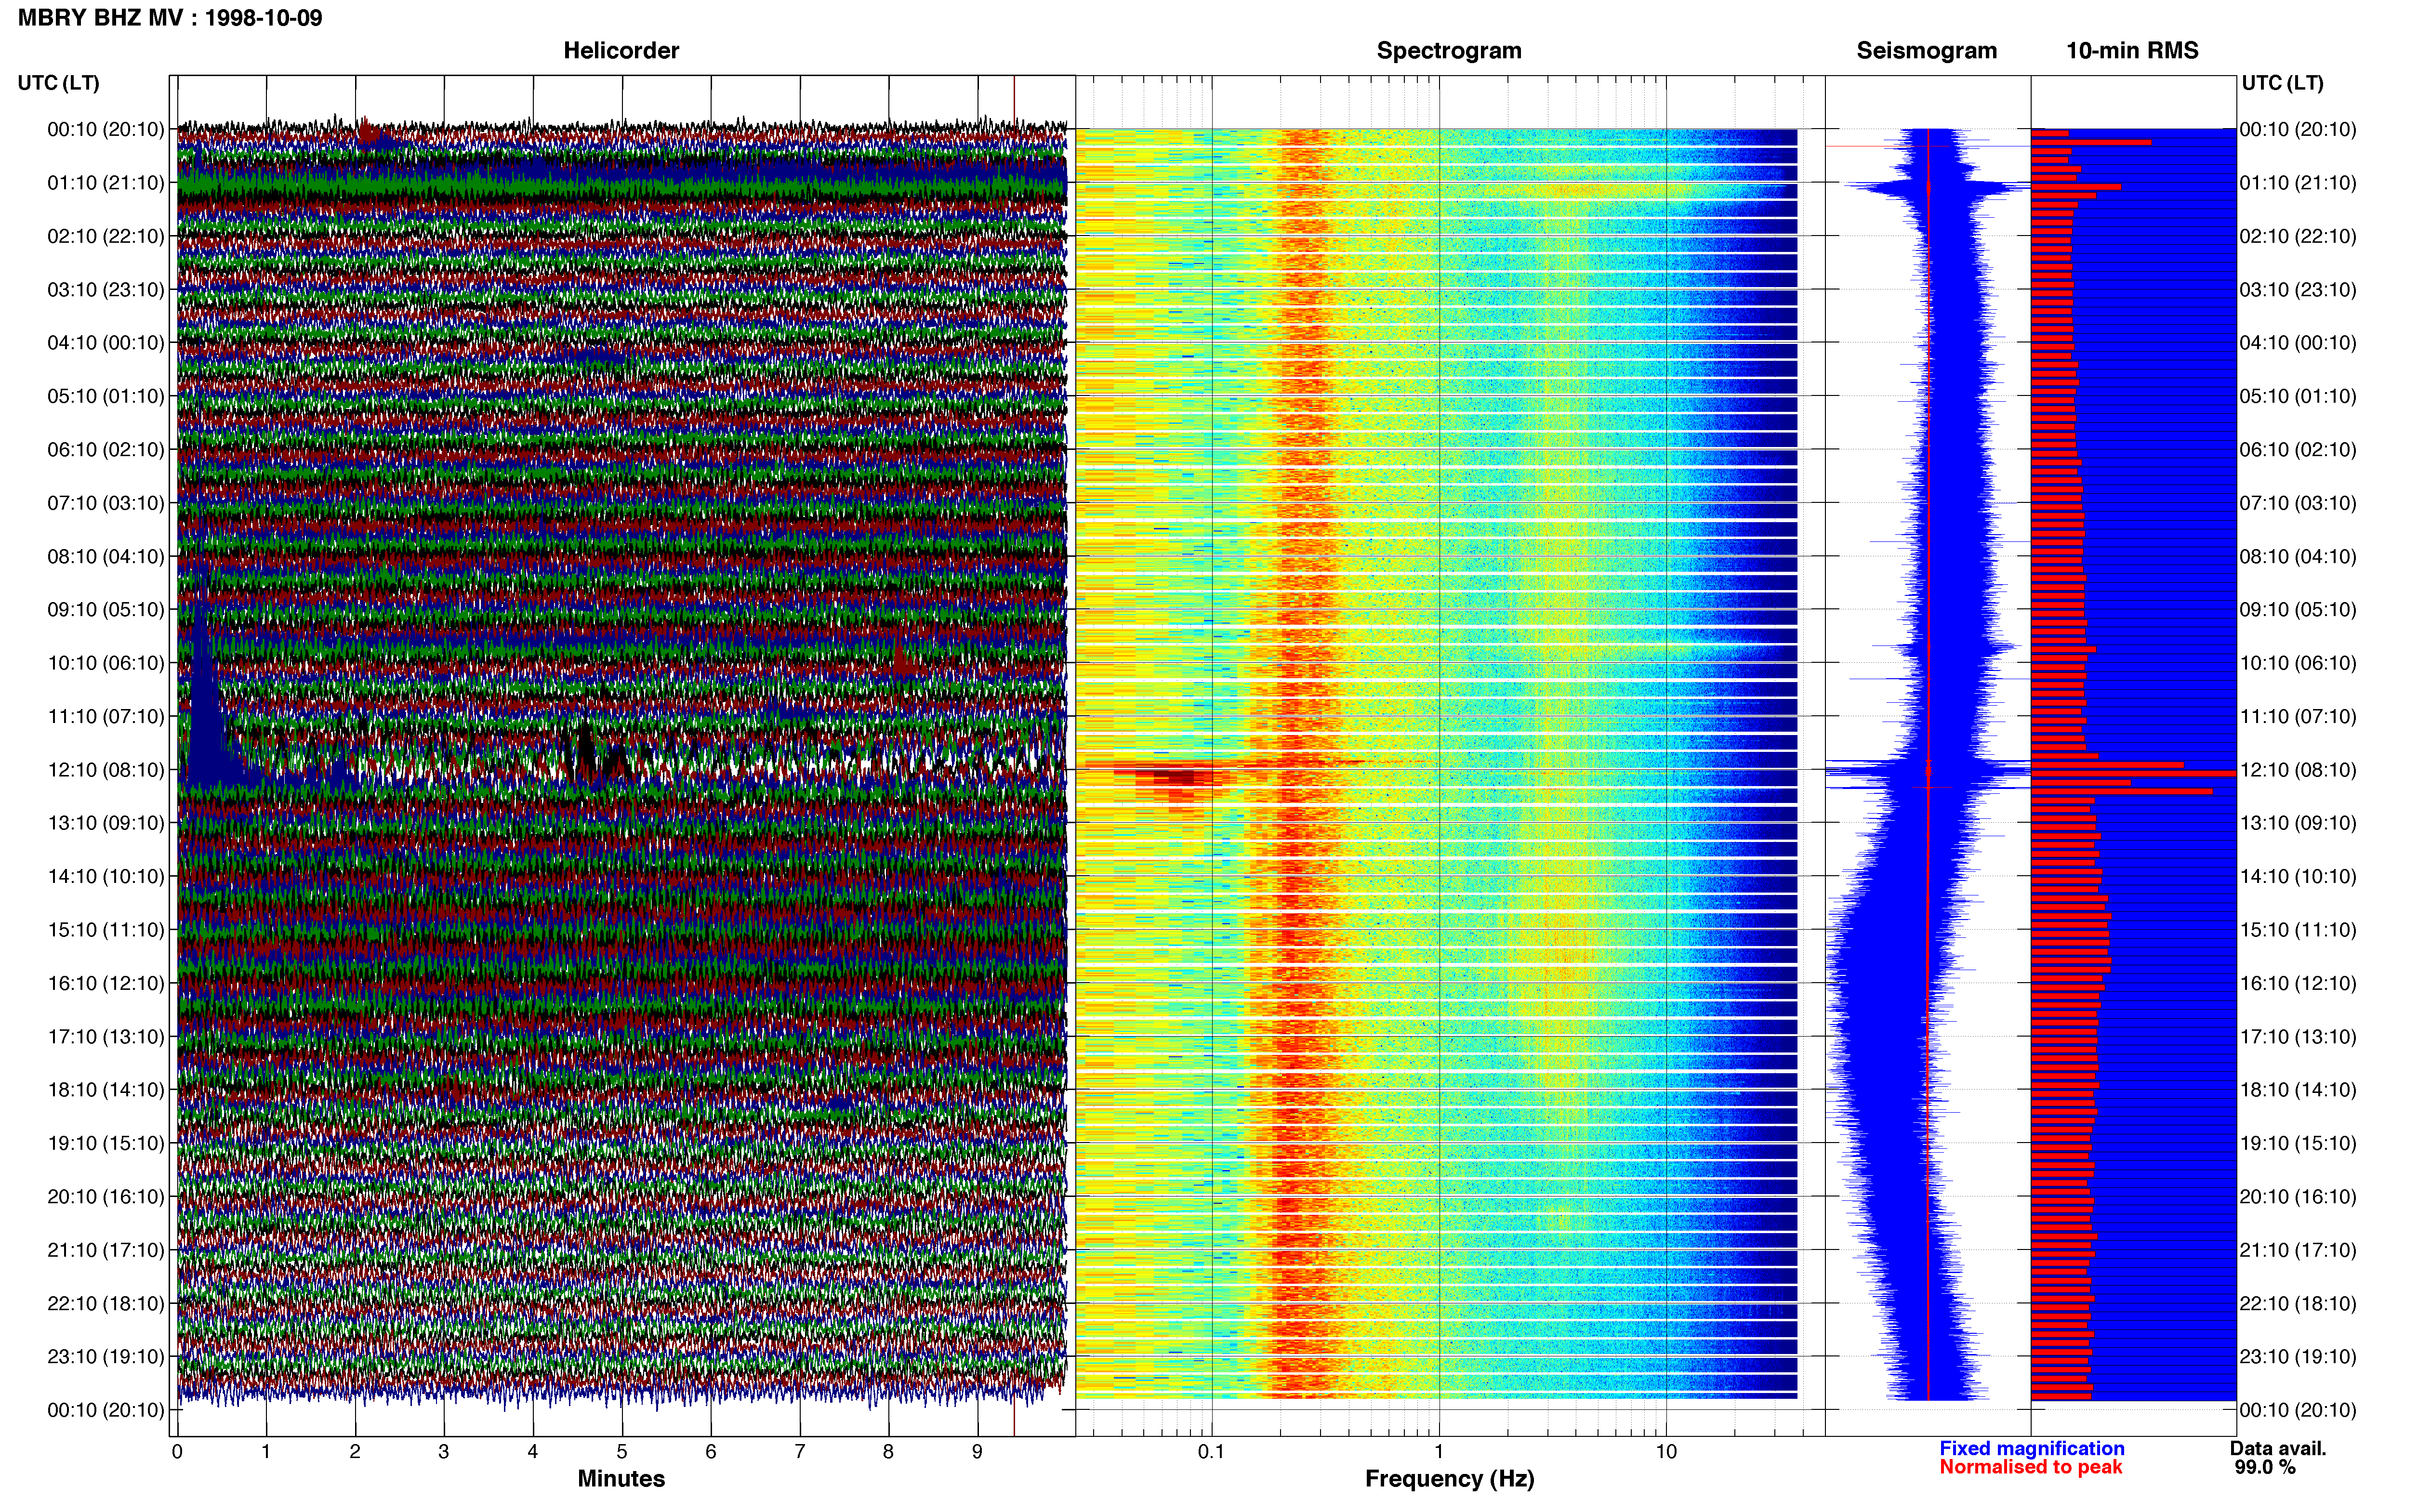This screenshot has width=2418, height=1512.
Task: Click the 'Data avail.' label
Action: (2278, 1448)
